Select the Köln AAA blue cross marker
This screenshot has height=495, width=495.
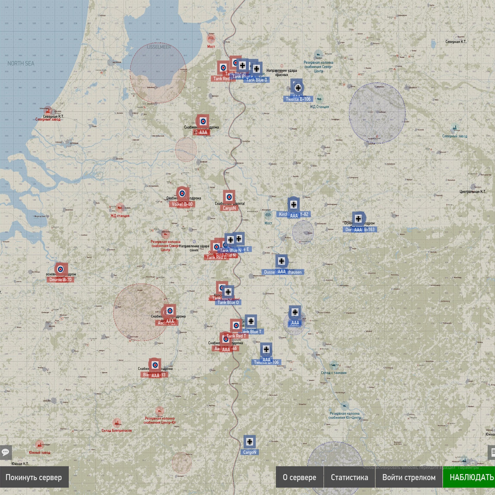tap(295, 312)
